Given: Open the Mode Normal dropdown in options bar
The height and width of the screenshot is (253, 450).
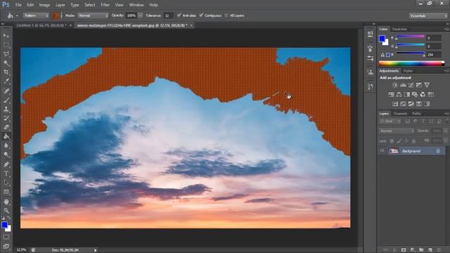Looking at the screenshot, I should click(93, 15).
